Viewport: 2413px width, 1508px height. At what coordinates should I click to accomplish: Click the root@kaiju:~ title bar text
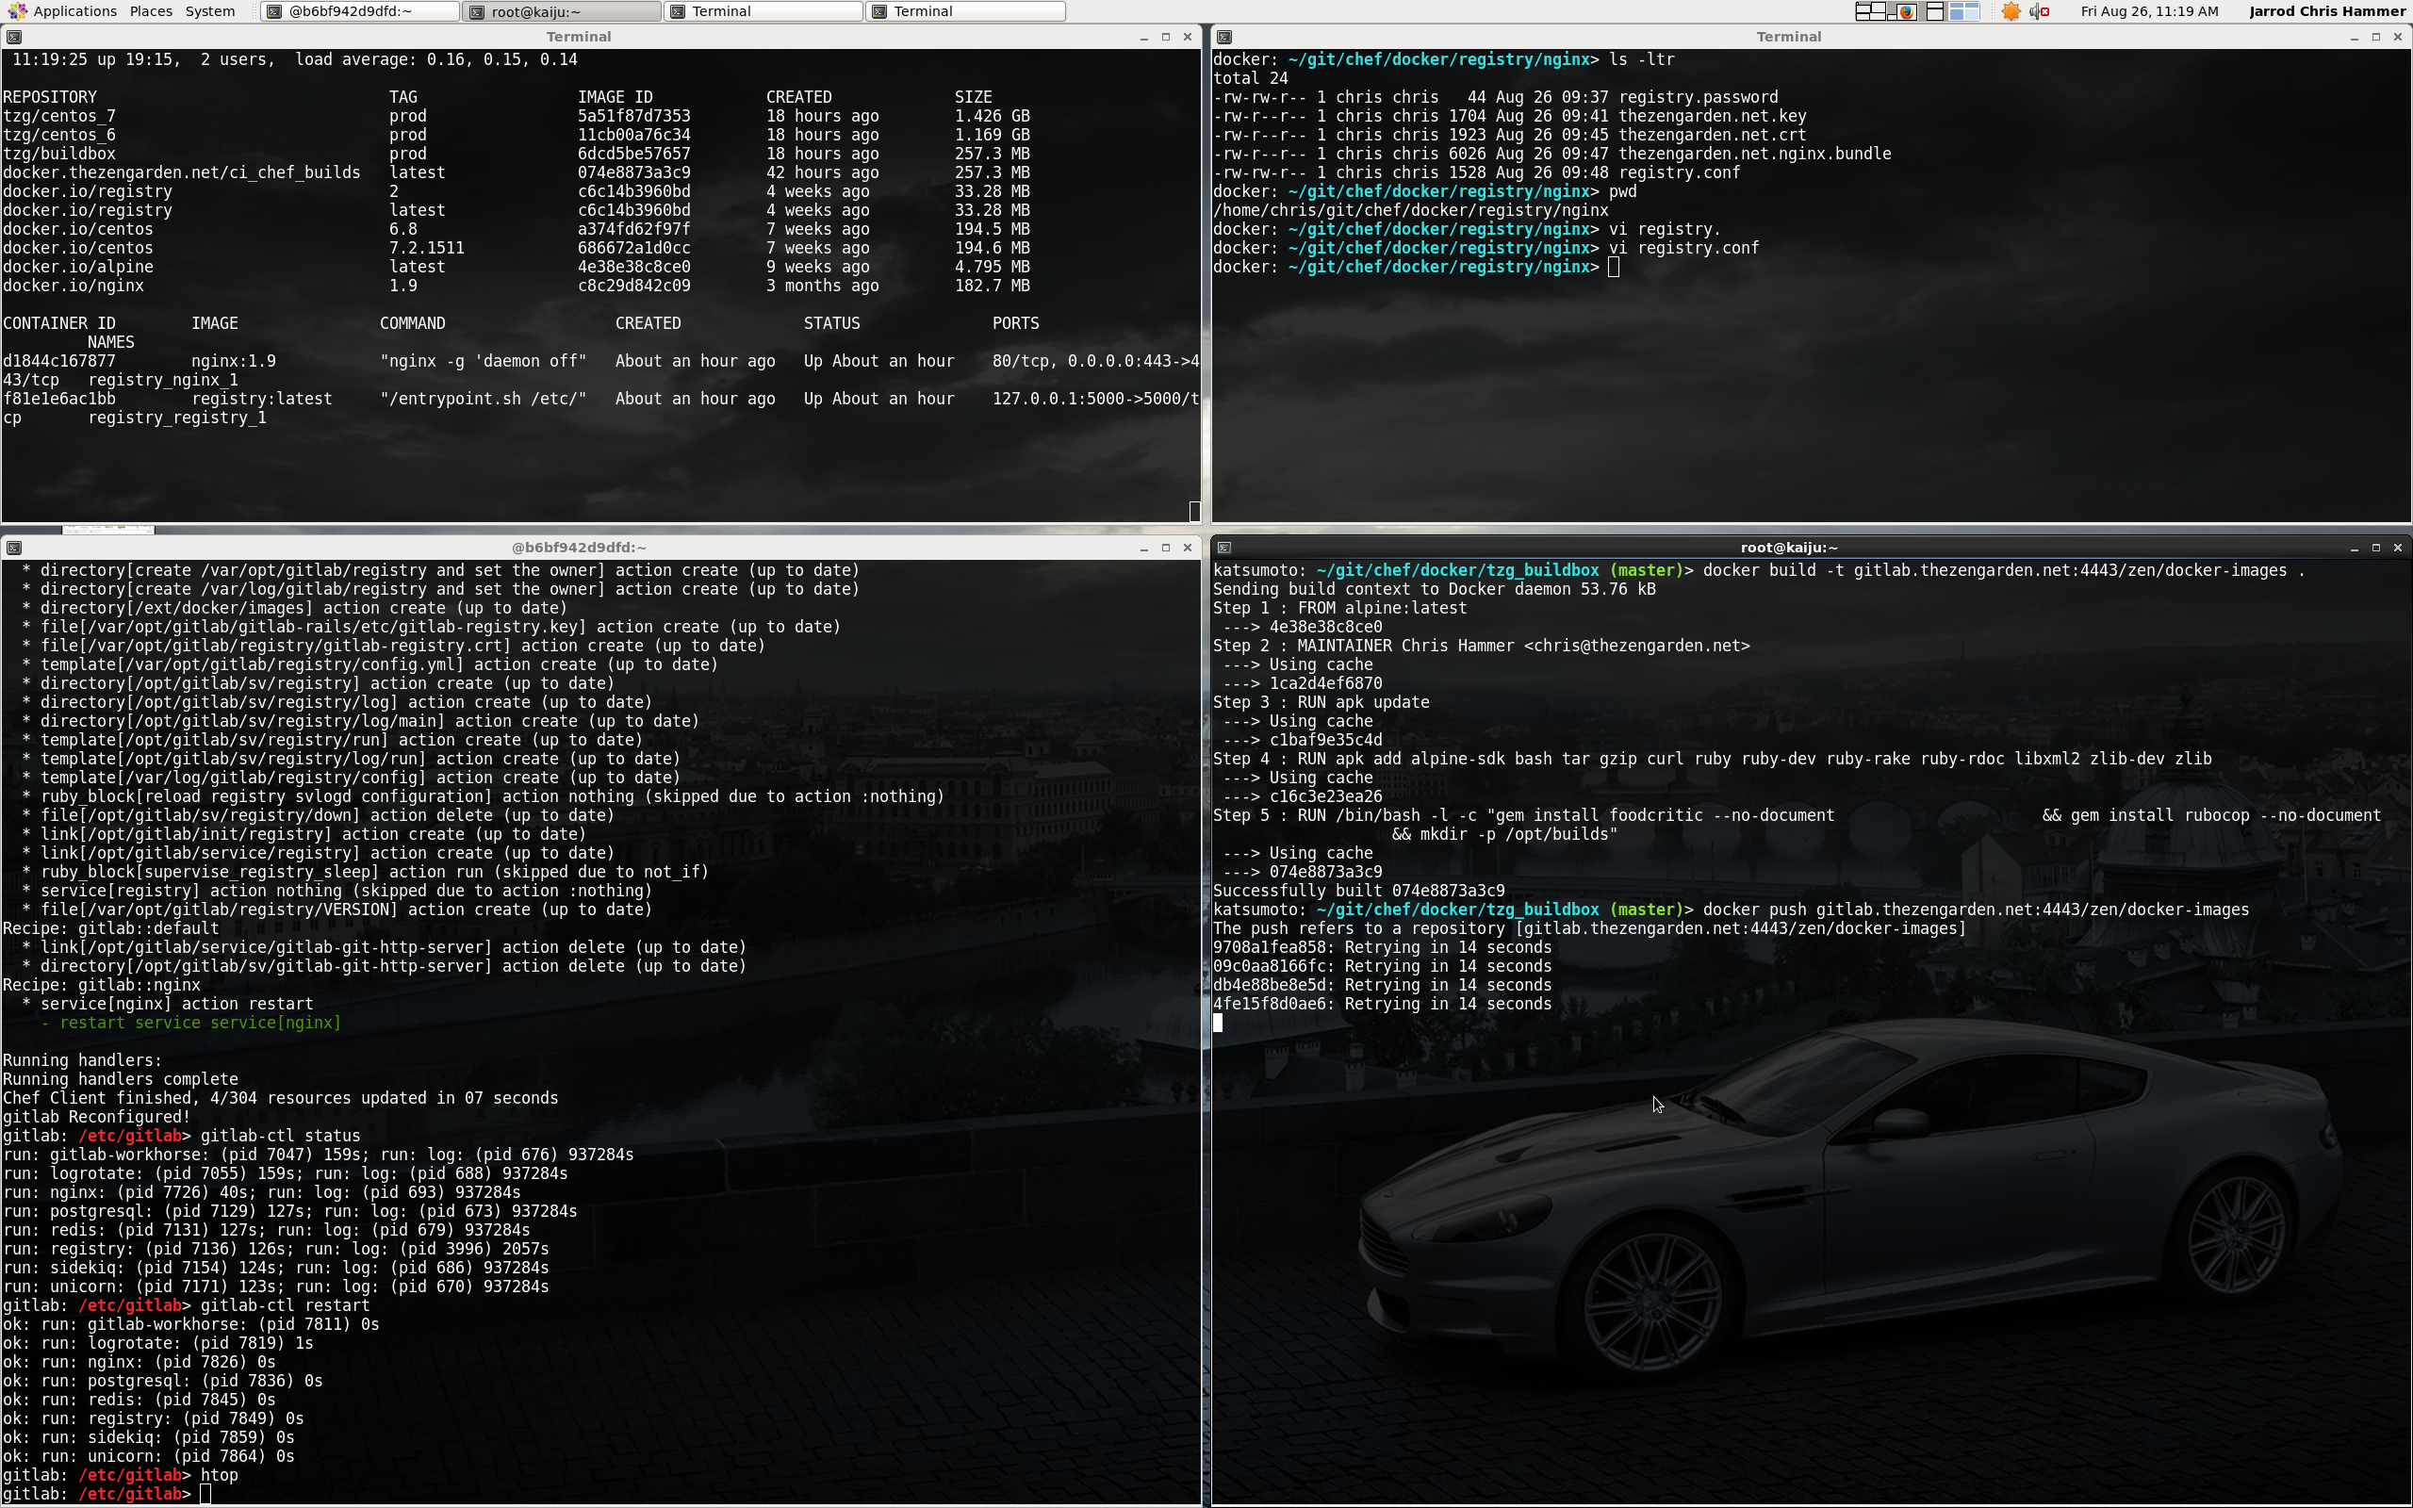pos(1789,548)
